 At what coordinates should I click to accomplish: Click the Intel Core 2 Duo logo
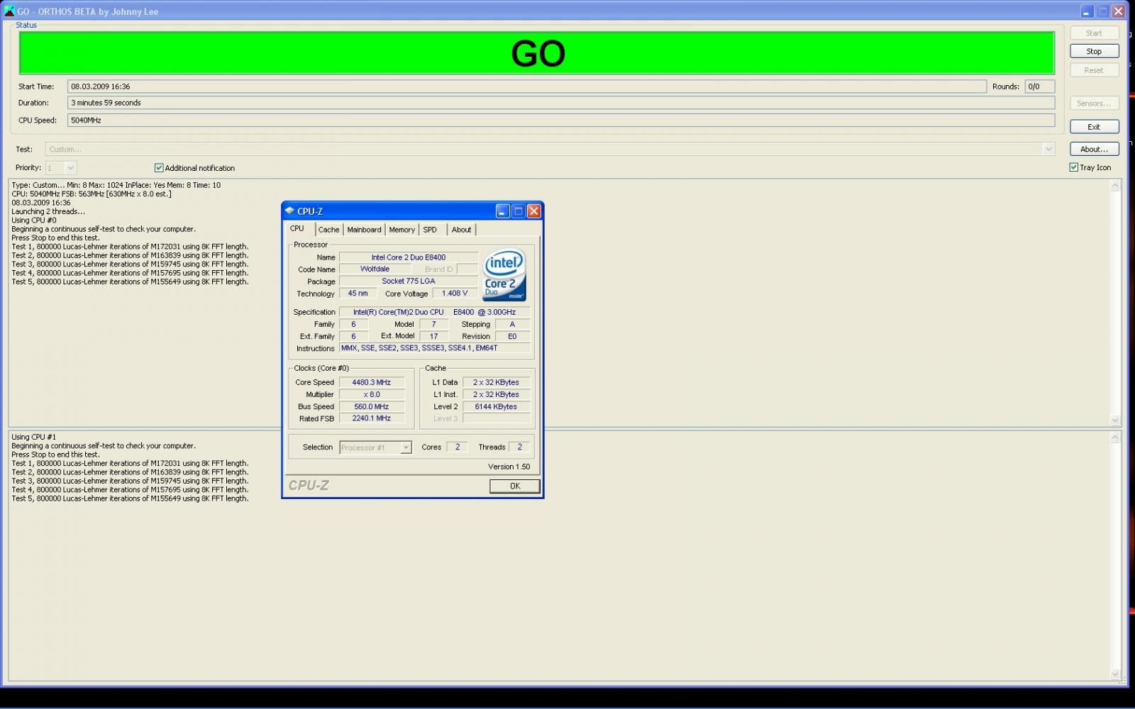point(504,275)
